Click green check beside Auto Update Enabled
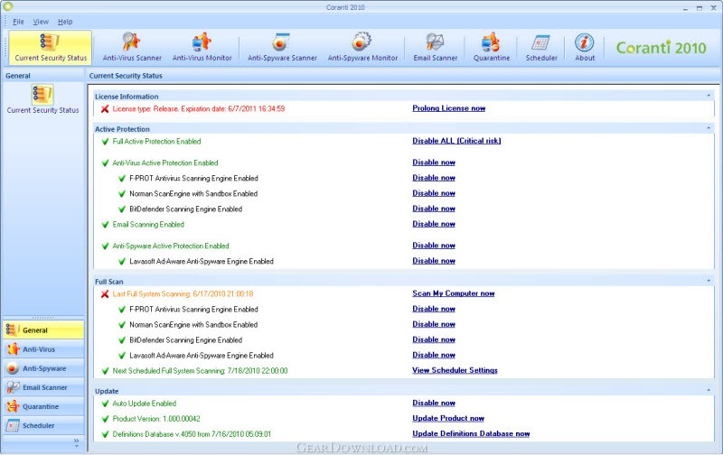This screenshot has width=723, height=455. 105,404
